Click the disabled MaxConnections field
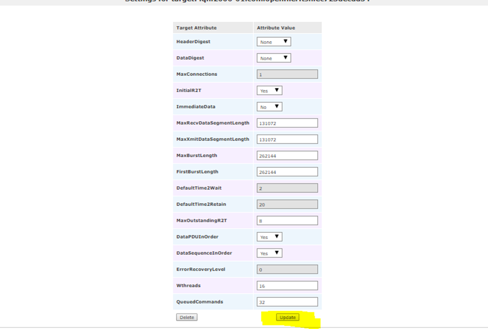 coord(287,74)
